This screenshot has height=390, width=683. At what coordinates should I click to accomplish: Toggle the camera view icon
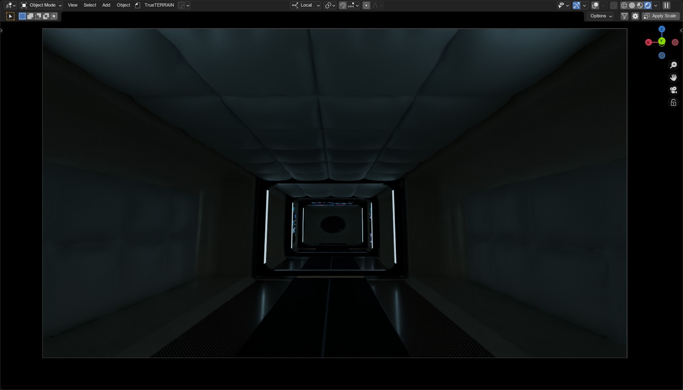(x=673, y=90)
